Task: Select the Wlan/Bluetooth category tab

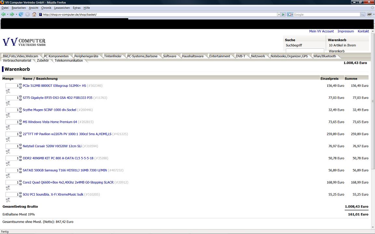Action: pos(325,56)
